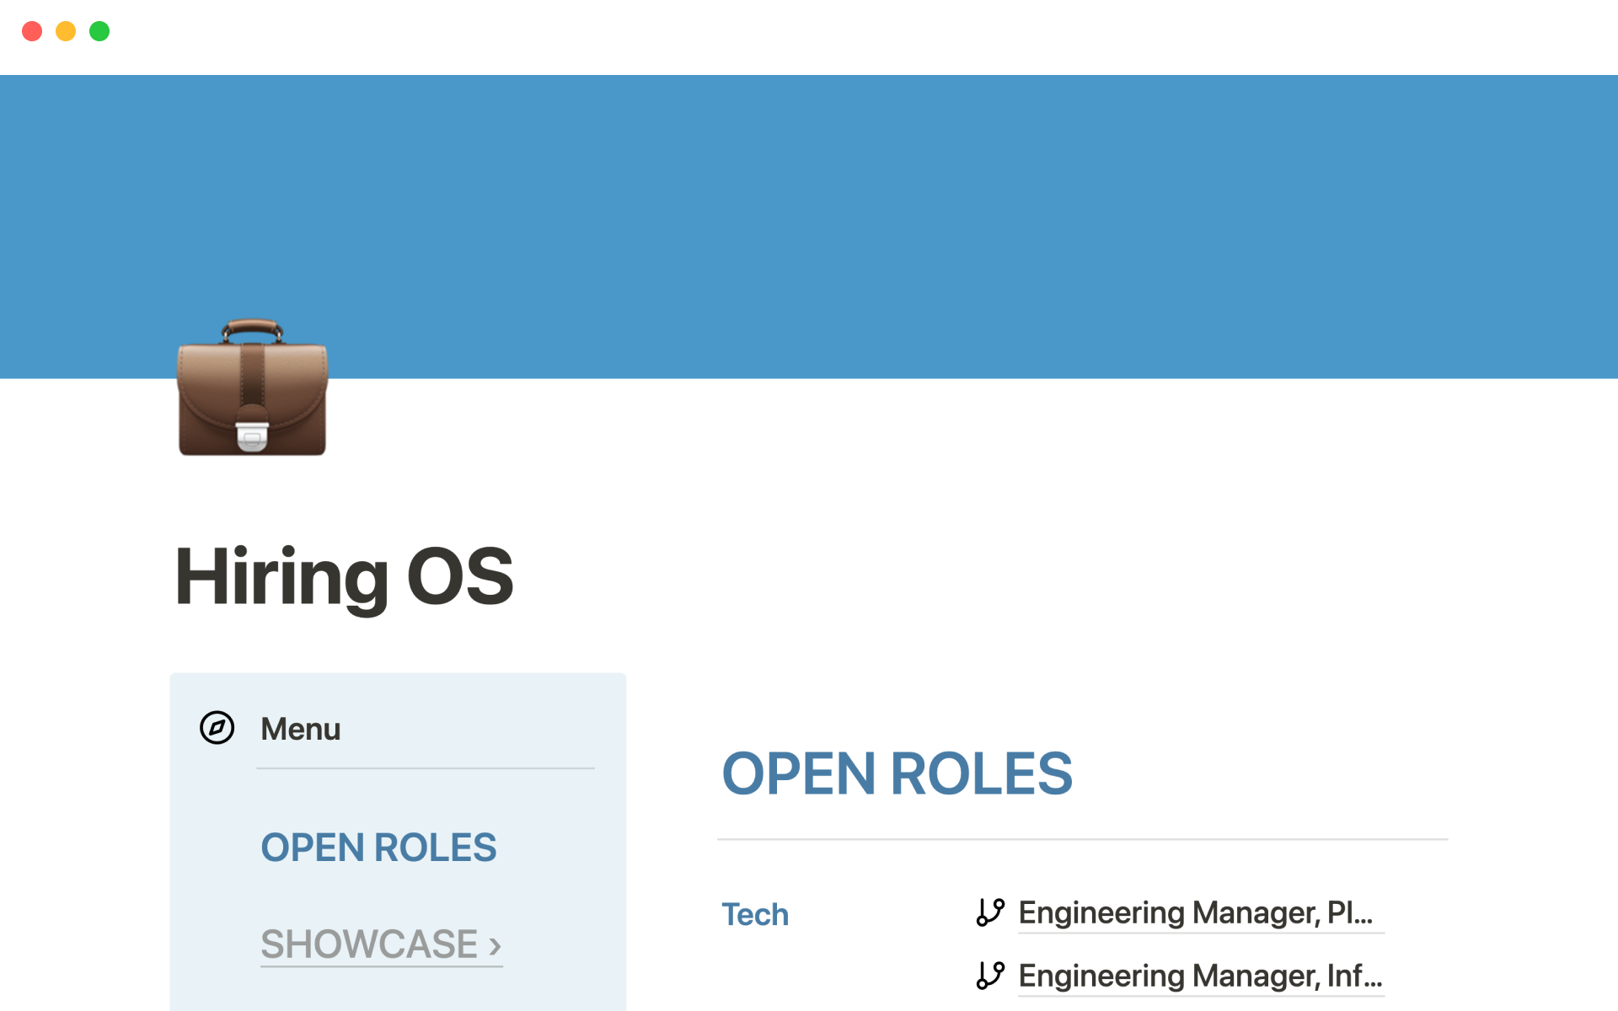
Task: Click divider below OPEN ROLES heading
Action: (x=1082, y=839)
